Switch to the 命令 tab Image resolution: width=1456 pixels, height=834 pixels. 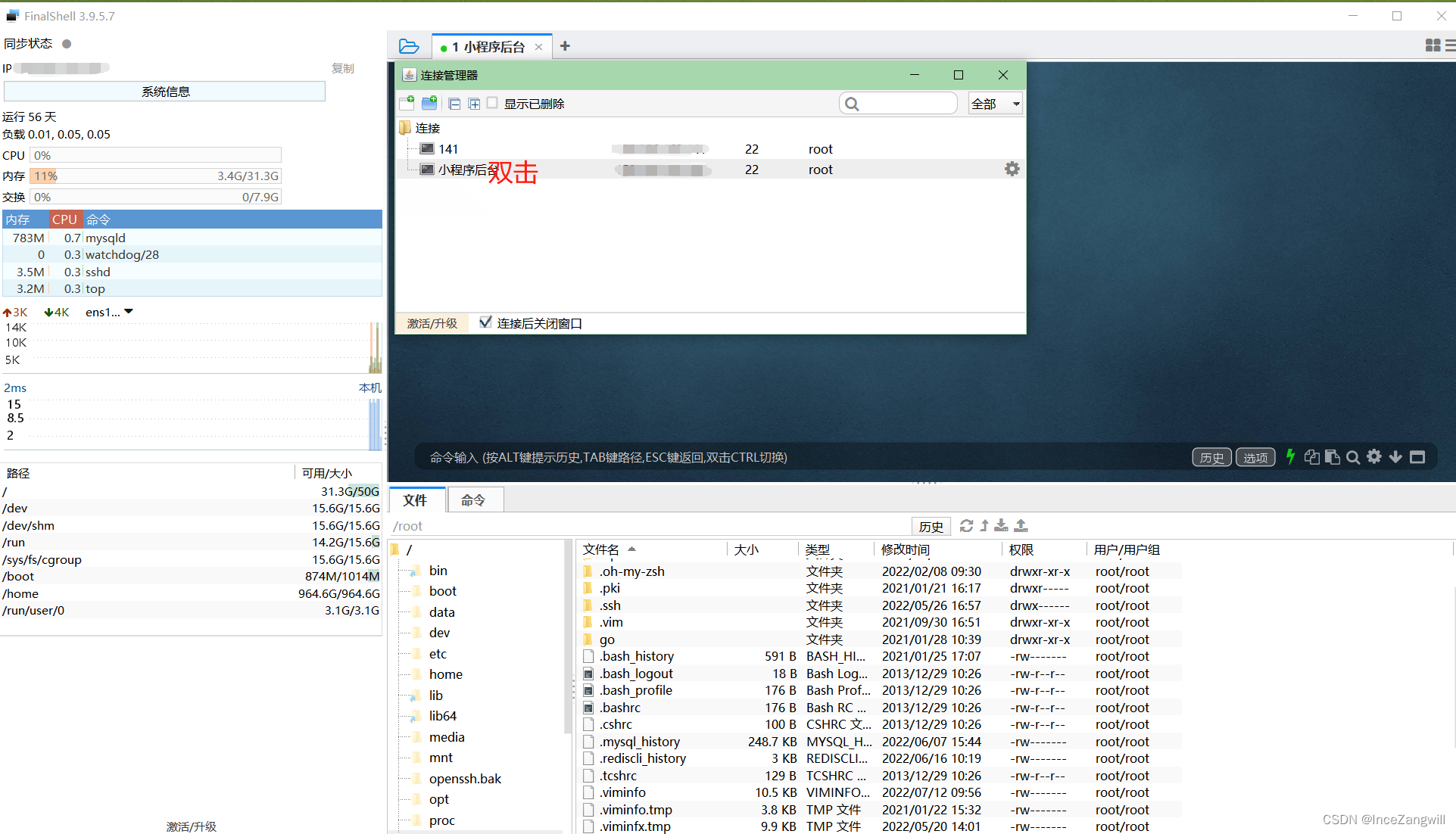click(x=475, y=499)
